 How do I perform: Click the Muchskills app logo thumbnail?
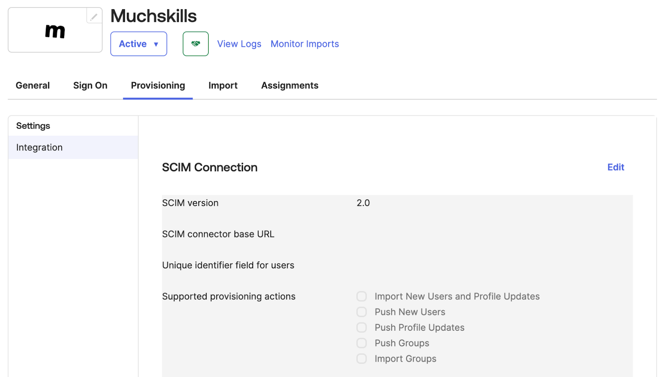point(55,30)
